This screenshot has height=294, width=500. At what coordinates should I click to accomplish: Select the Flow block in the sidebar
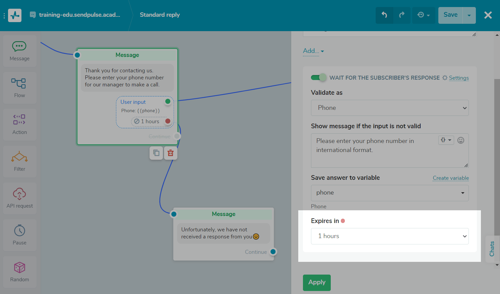point(19,88)
